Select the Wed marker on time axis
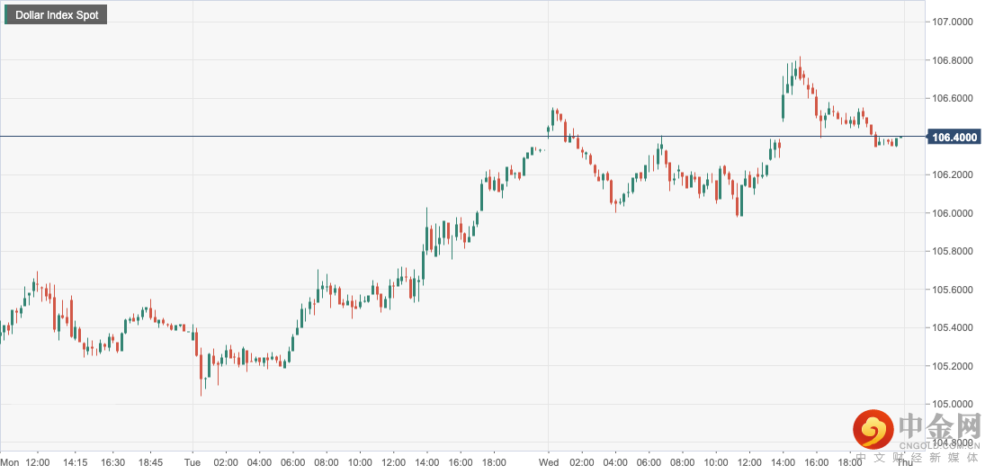 click(x=550, y=462)
